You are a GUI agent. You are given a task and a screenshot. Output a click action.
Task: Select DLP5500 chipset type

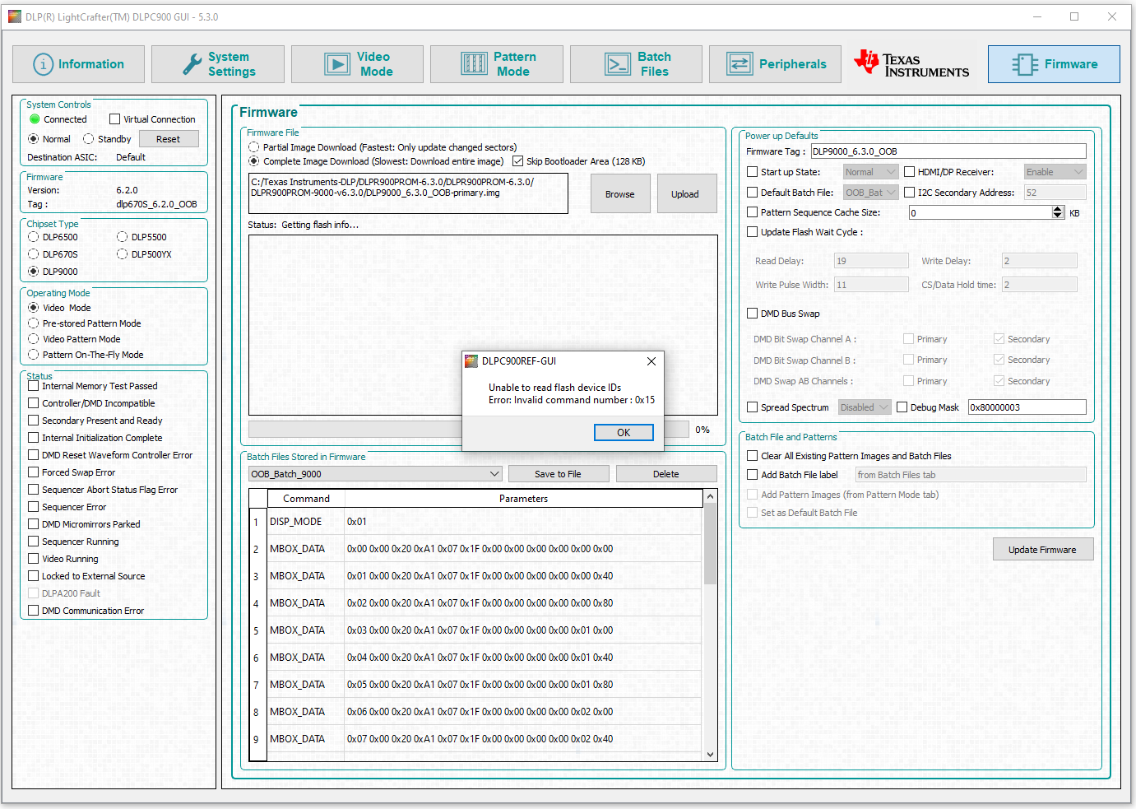click(123, 237)
